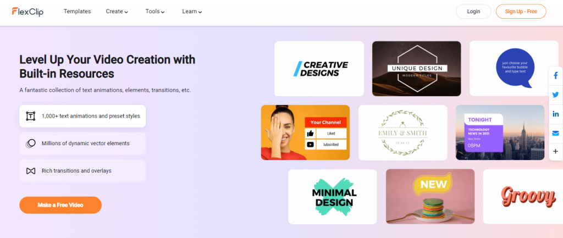The width and height of the screenshot is (563, 238).
Task: Click the Login button
Action: pos(473,12)
